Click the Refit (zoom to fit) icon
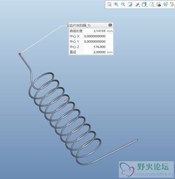Image resolution: width=175 pixels, height=179 pixels. pyautogui.click(x=109, y=5)
